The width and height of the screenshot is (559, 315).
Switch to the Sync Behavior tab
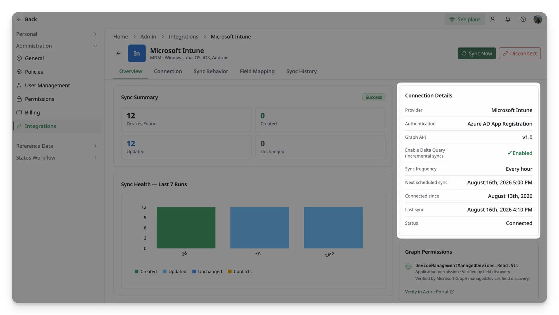(x=211, y=71)
